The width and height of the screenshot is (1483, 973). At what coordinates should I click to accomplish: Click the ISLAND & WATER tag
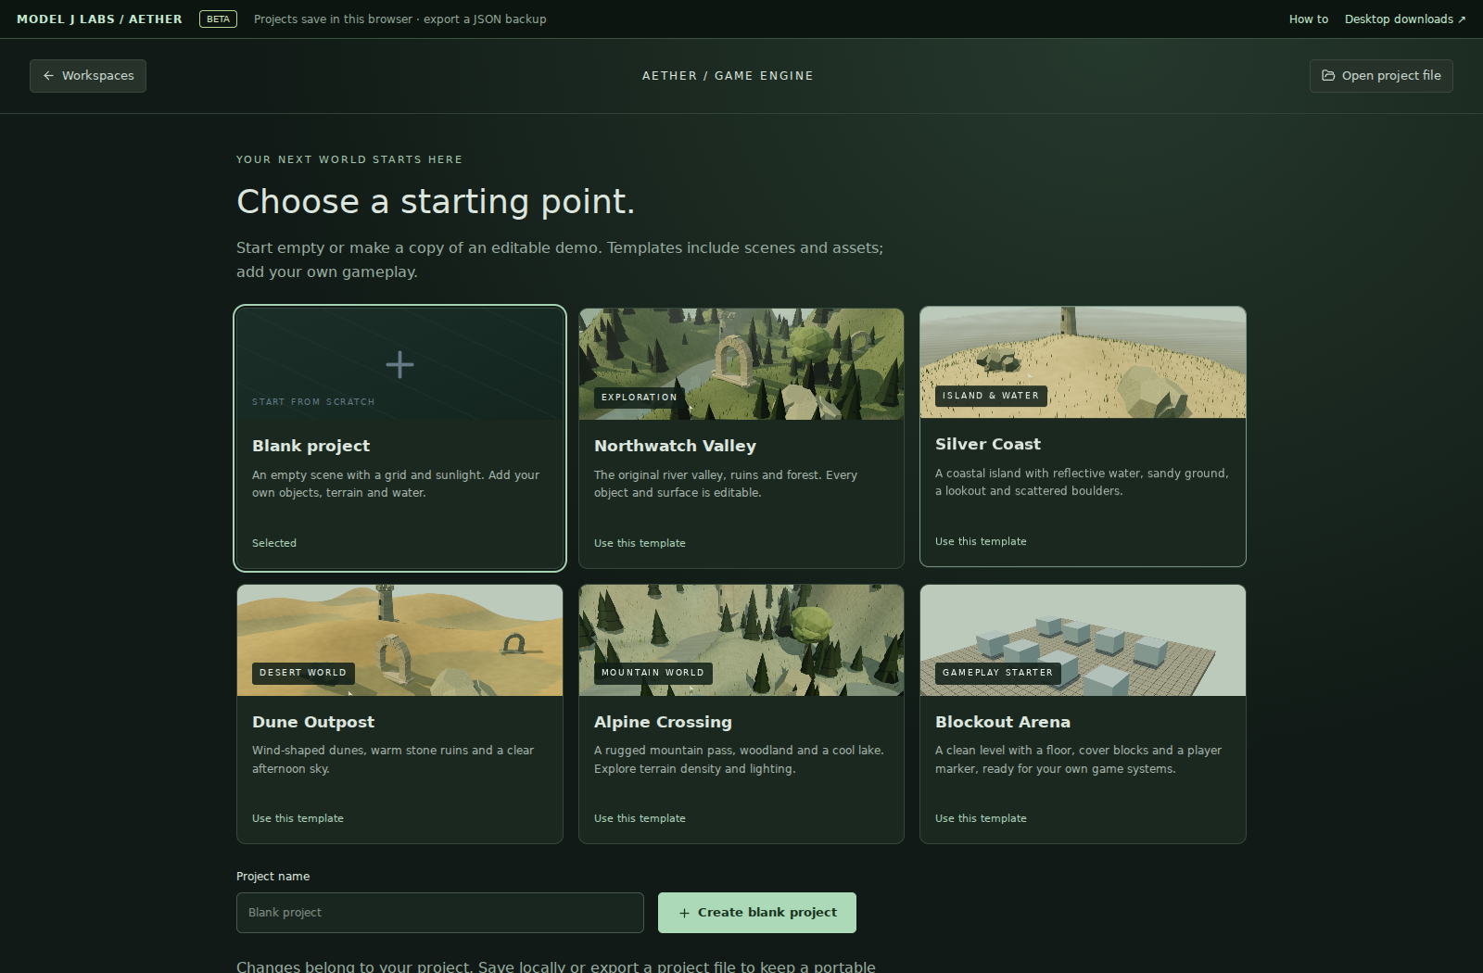991,396
